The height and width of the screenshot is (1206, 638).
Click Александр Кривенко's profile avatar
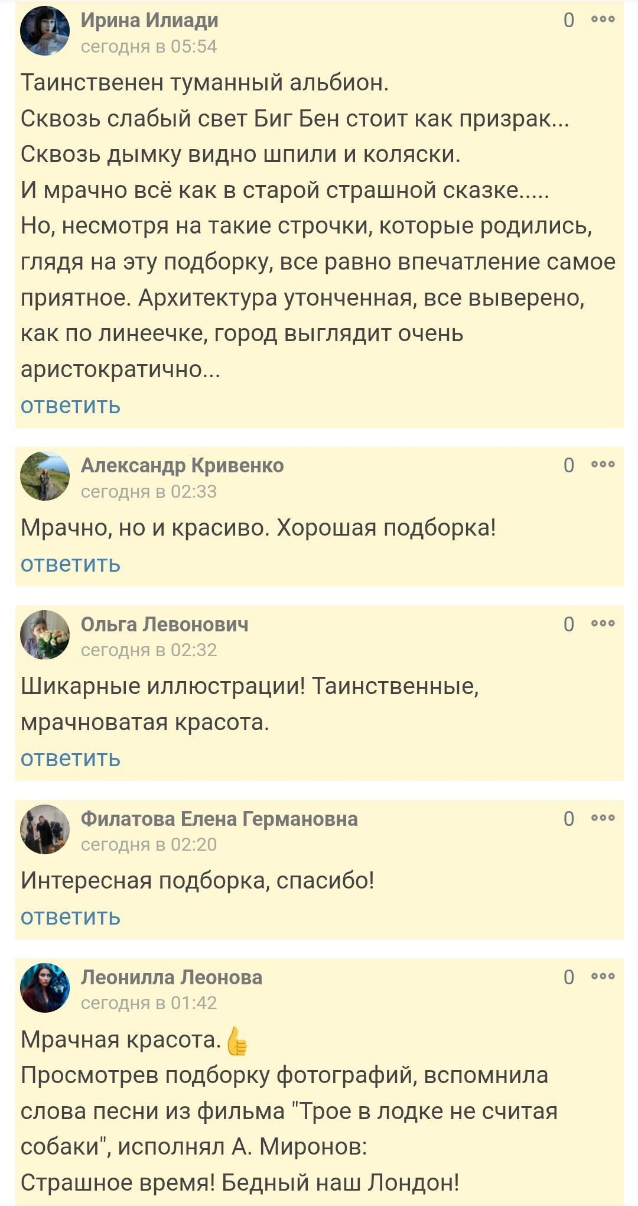tap(45, 476)
